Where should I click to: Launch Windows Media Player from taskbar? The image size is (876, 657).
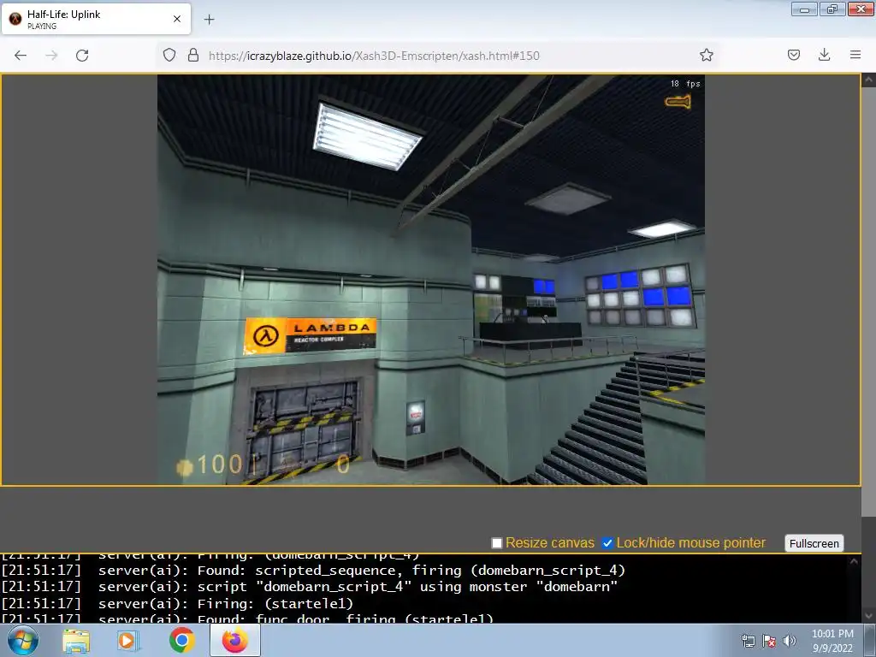click(x=127, y=641)
